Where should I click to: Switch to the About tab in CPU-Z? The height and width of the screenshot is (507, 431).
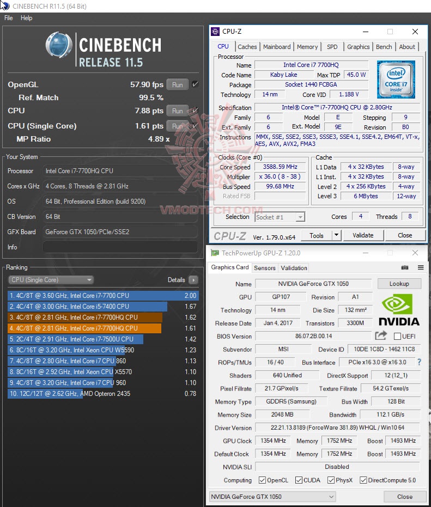pos(406,47)
